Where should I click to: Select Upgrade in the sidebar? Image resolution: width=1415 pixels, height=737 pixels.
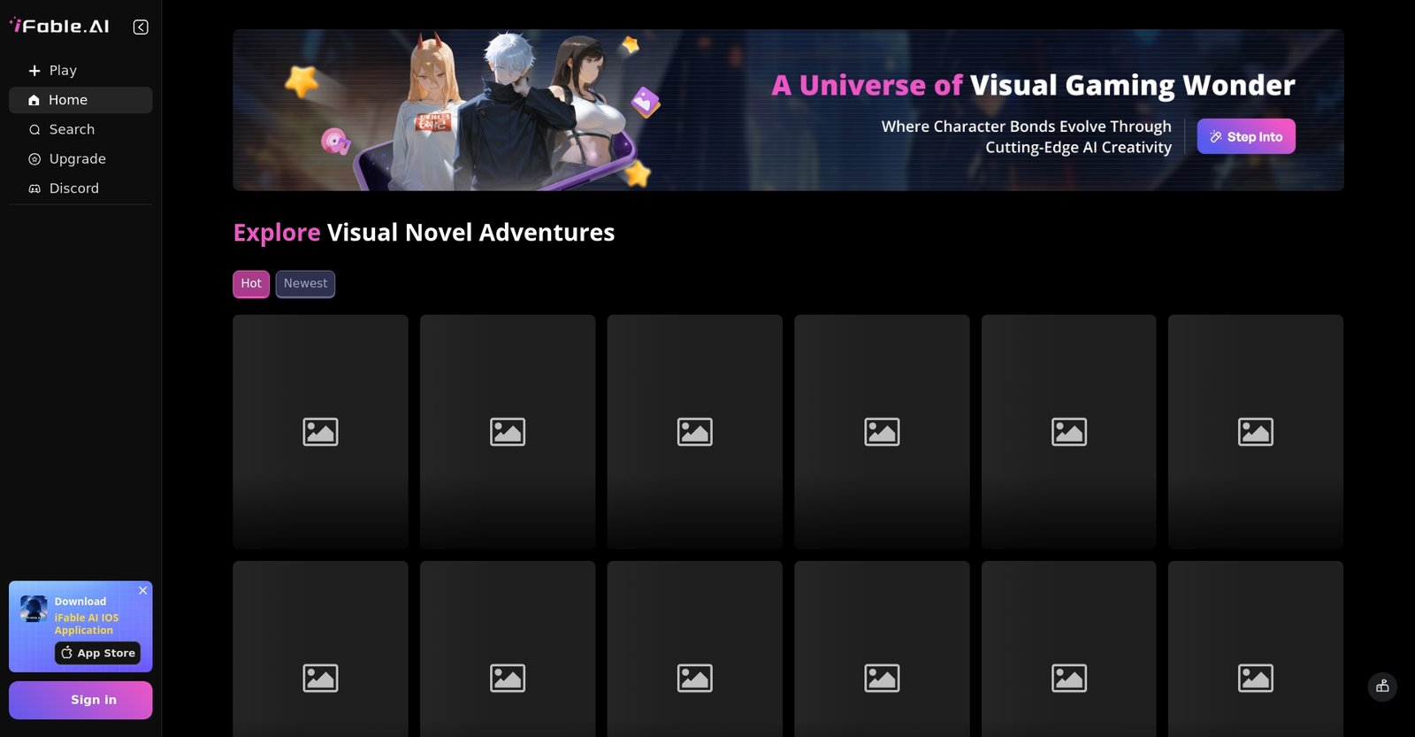[80, 159]
